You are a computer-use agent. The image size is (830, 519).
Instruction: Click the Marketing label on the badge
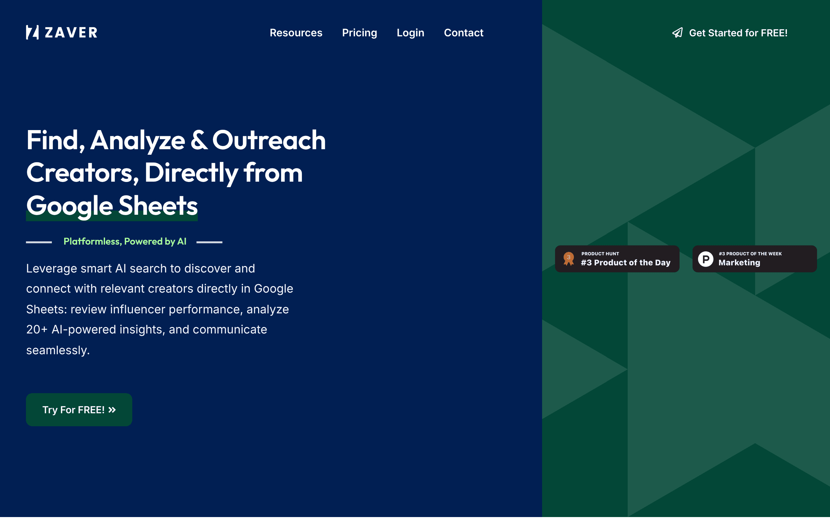(739, 263)
